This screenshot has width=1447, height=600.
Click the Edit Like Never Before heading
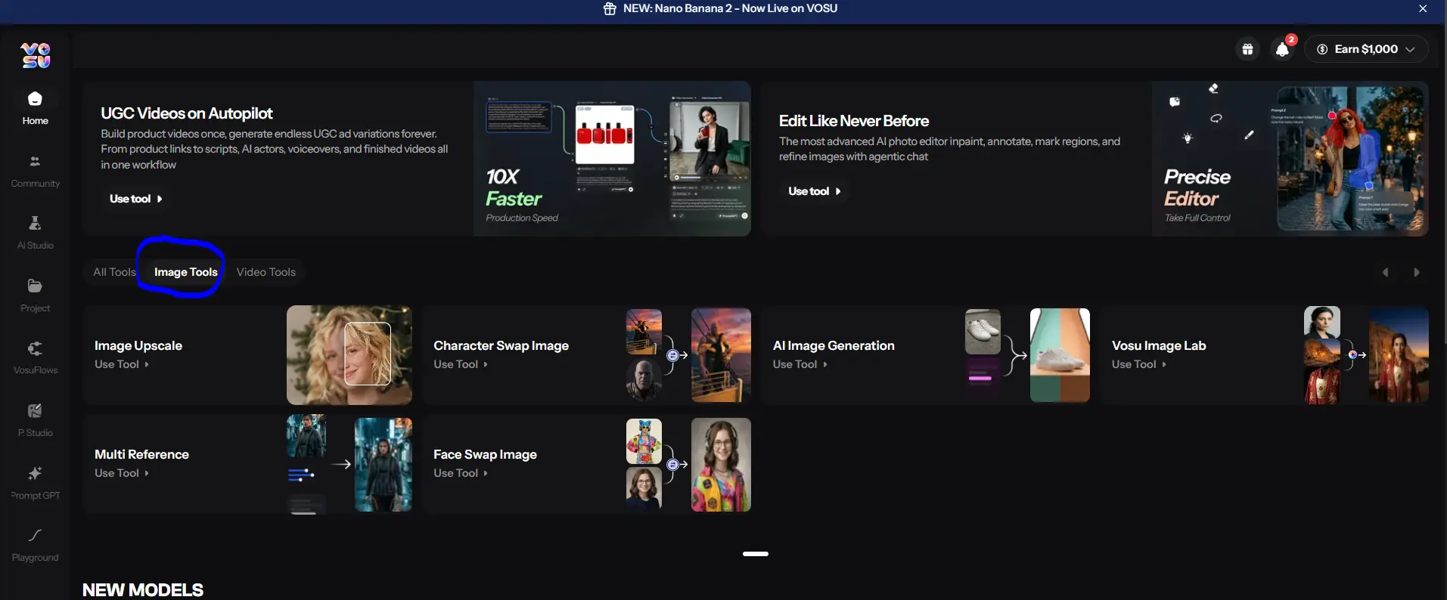854,121
